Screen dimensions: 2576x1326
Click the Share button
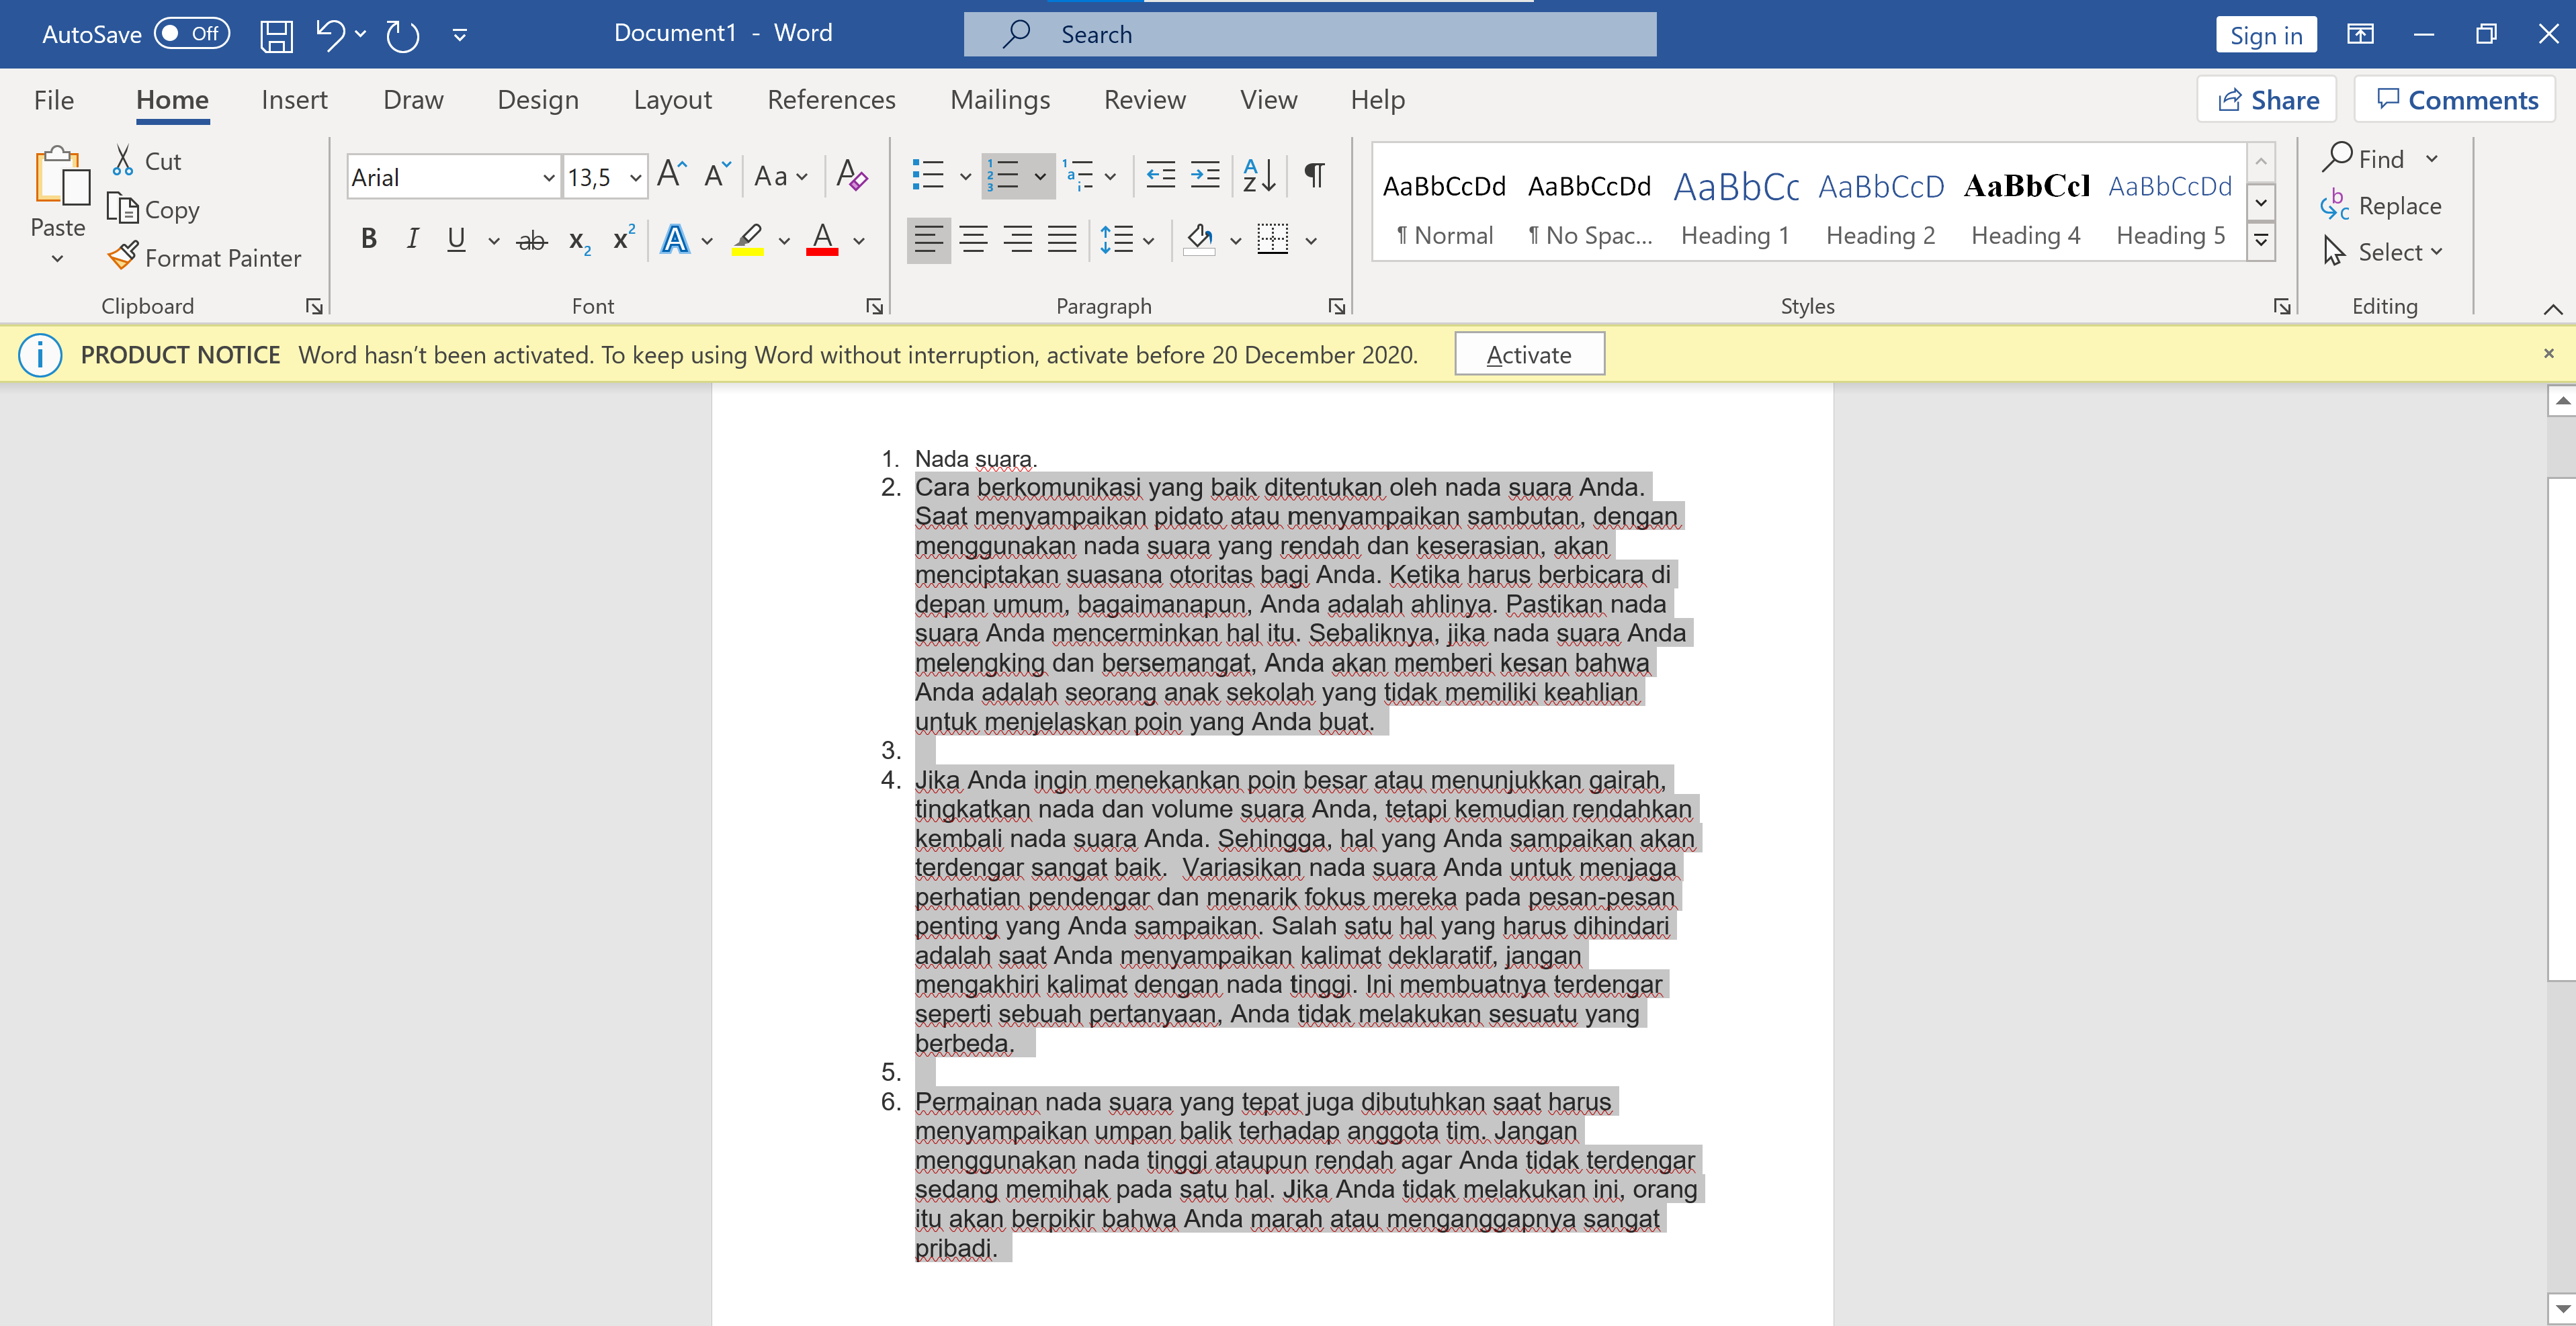pos(2267,100)
